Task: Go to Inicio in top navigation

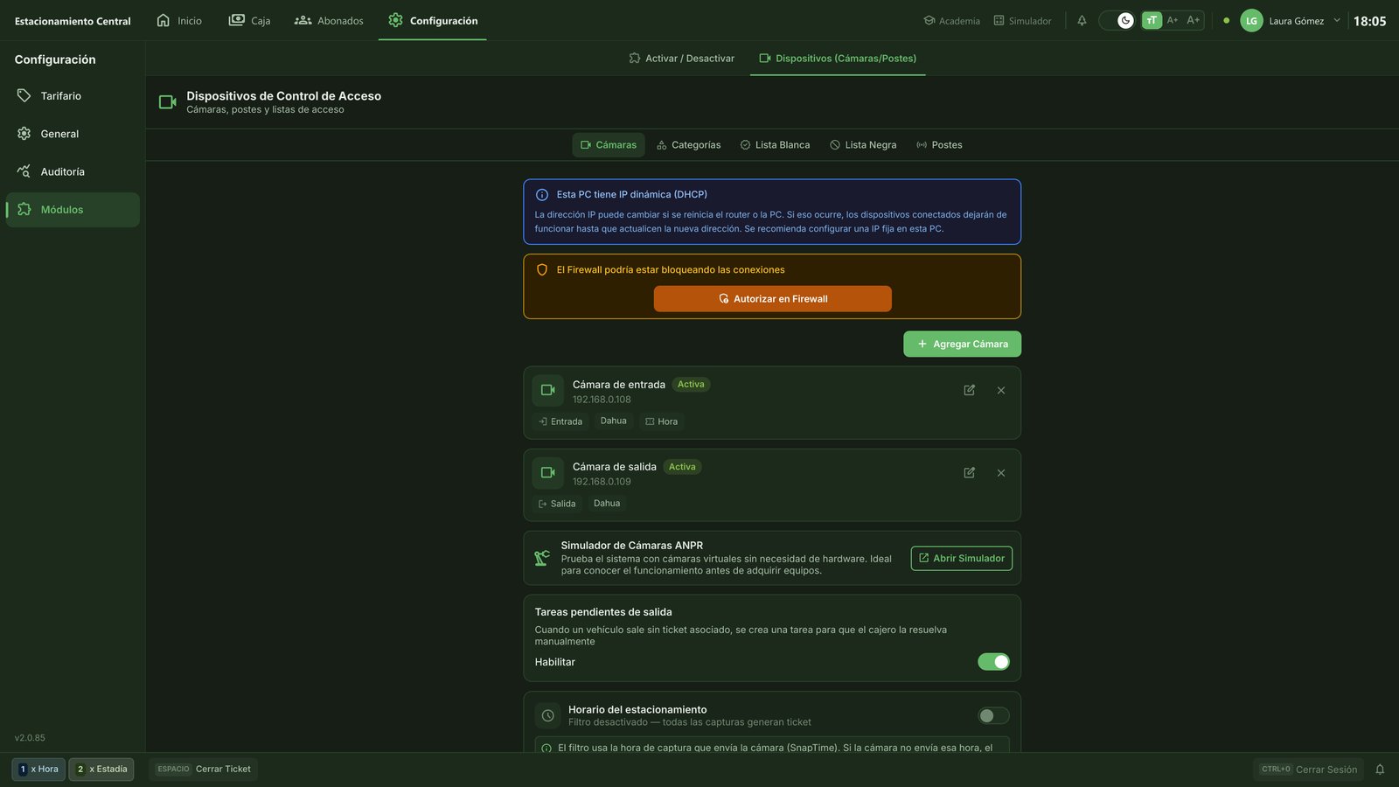Action: click(179, 20)
